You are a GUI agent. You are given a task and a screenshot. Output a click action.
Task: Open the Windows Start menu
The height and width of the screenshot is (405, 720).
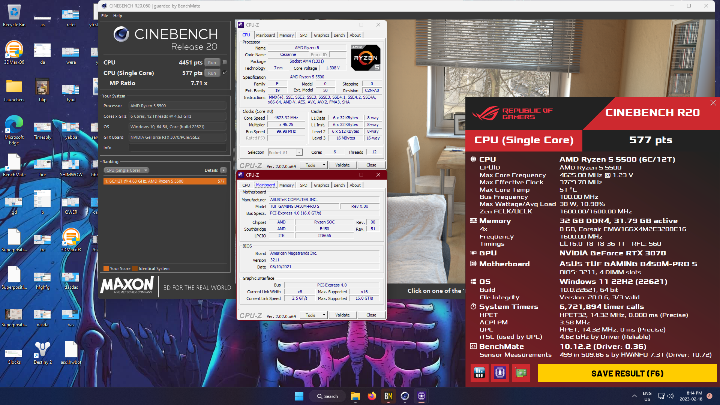(299, 396)
